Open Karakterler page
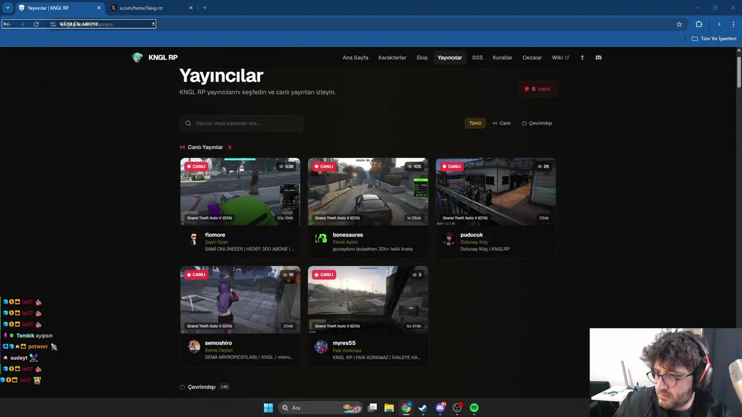Viewport: 742px width, 417px height. coord(392,57)
